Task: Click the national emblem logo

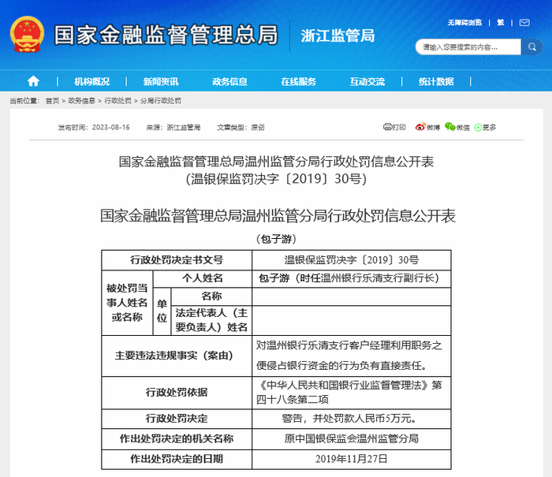Action: (27, 34)
